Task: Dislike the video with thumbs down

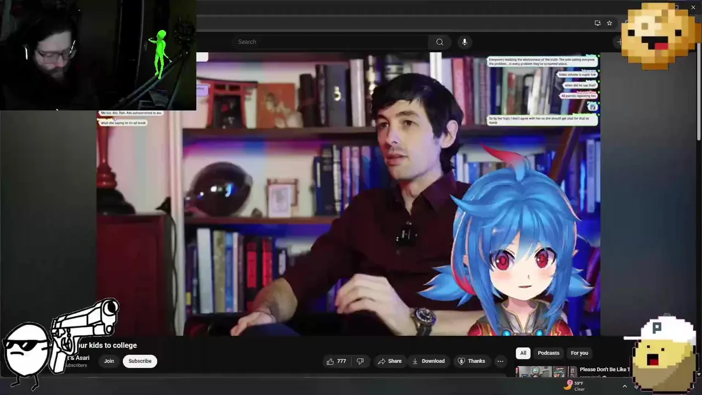Action: click(x=360, y=361)
